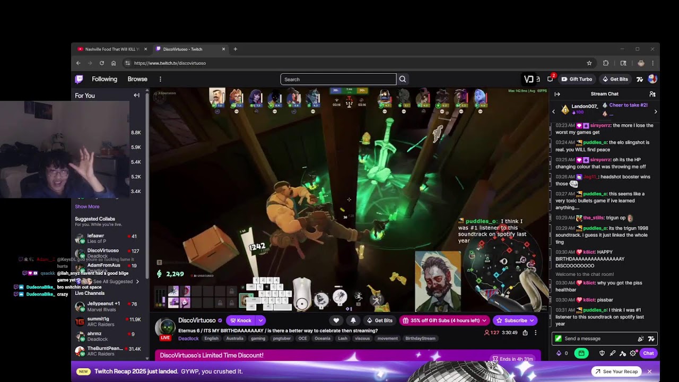The height and width of the screenshot is (382, 679).
Task: Open the Deadlock game category link
Action: tap(188, 338)
